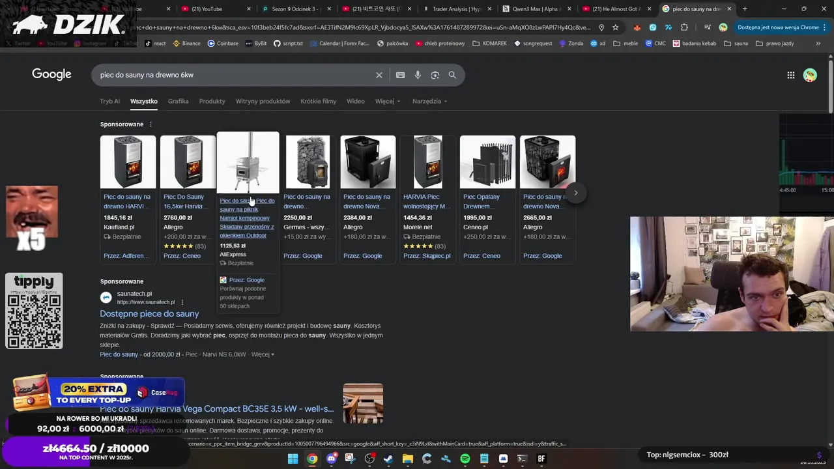Open a new browser tab

745,9
